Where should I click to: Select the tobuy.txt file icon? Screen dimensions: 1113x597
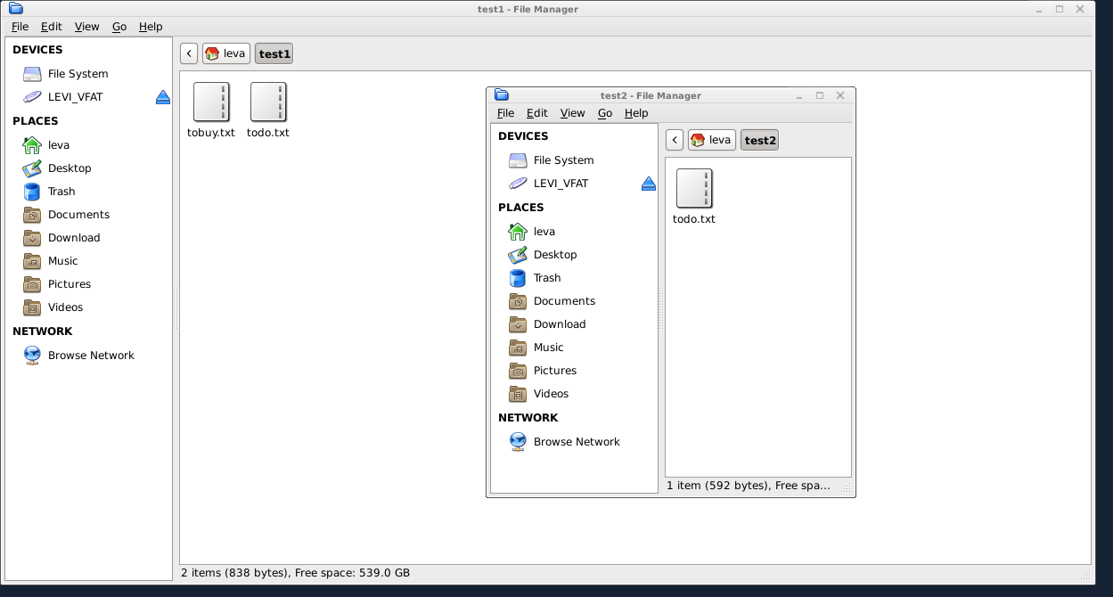pyautogui.click(x=211, y=102)
